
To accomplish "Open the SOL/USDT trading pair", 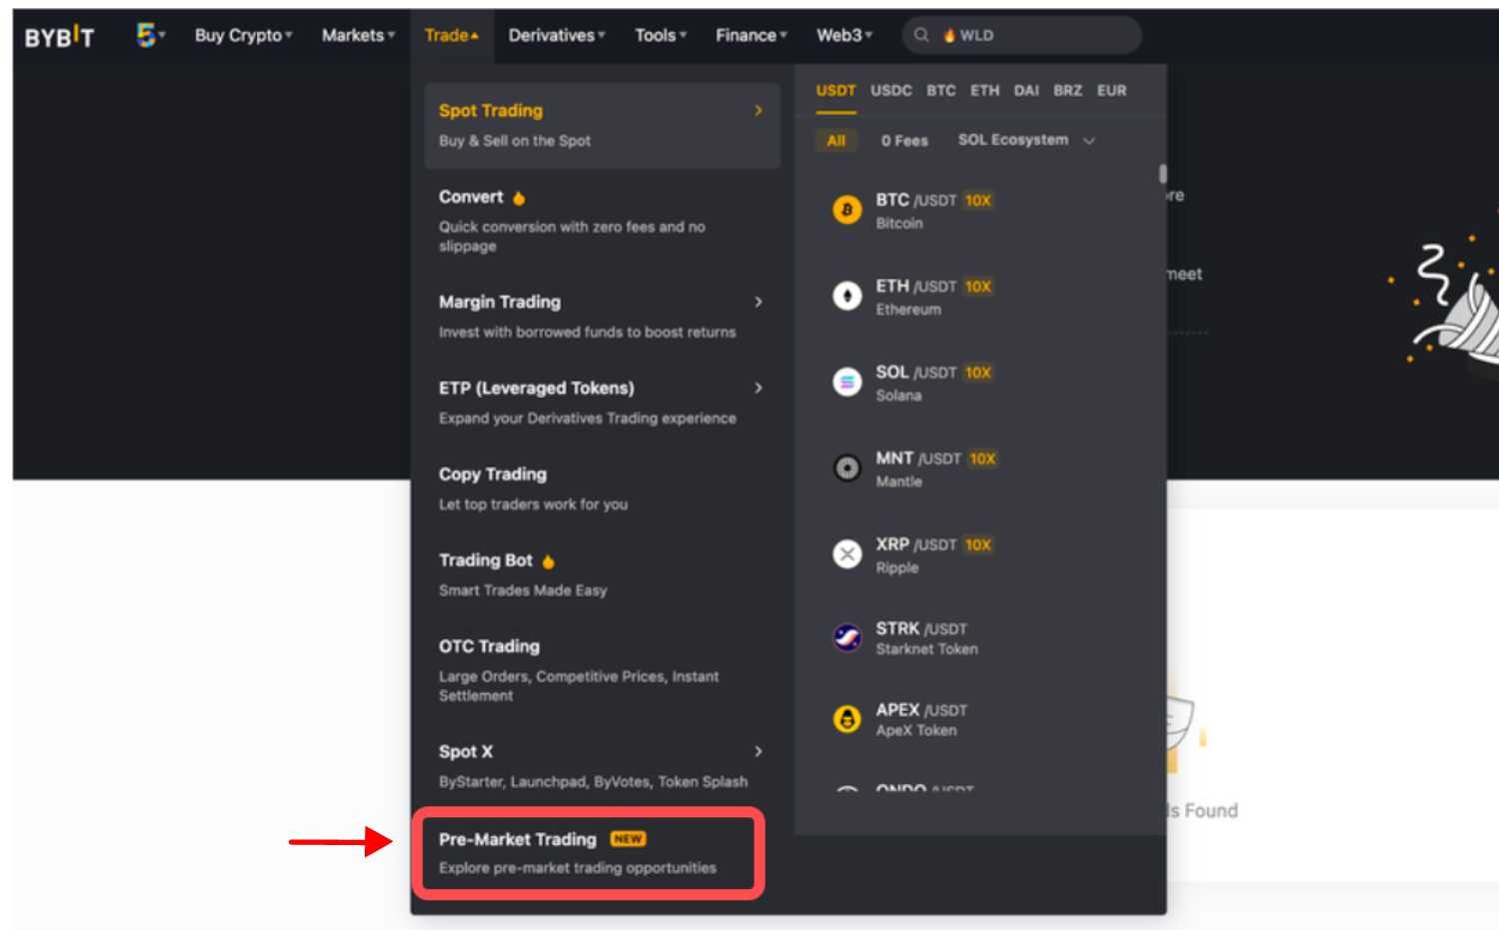I will [x=979, y=382].
